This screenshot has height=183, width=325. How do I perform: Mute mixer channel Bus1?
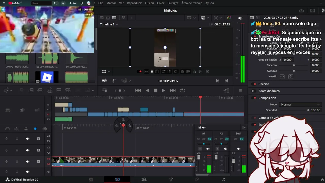[238, 149]
